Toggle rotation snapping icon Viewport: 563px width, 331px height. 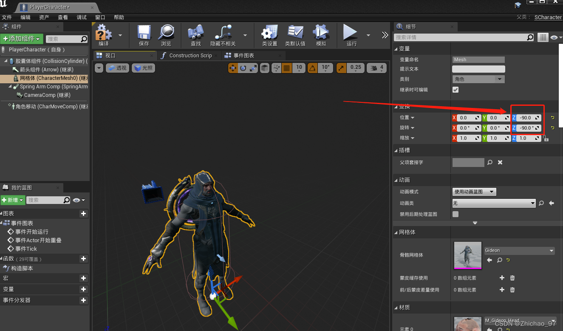click(312, 68)
